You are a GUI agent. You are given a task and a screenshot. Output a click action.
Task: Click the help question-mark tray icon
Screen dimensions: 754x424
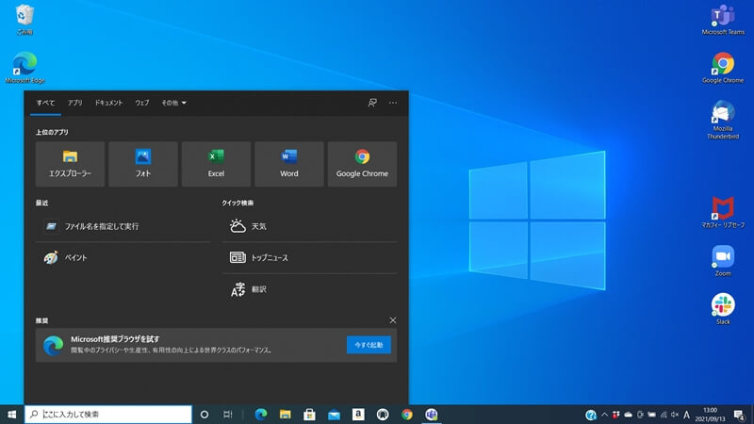pyautogui.click(x=591, y=415)
